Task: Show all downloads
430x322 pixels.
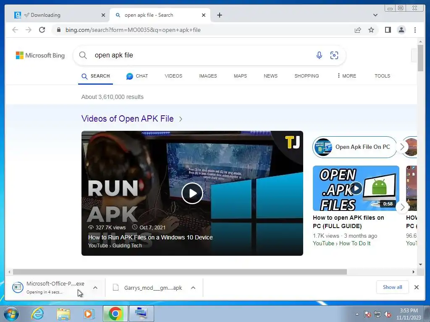Action: point(393,287)
